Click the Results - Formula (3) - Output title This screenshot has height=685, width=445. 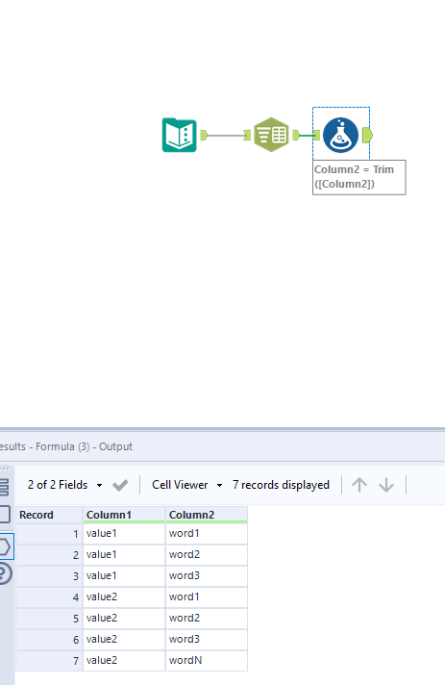[65, 446]
